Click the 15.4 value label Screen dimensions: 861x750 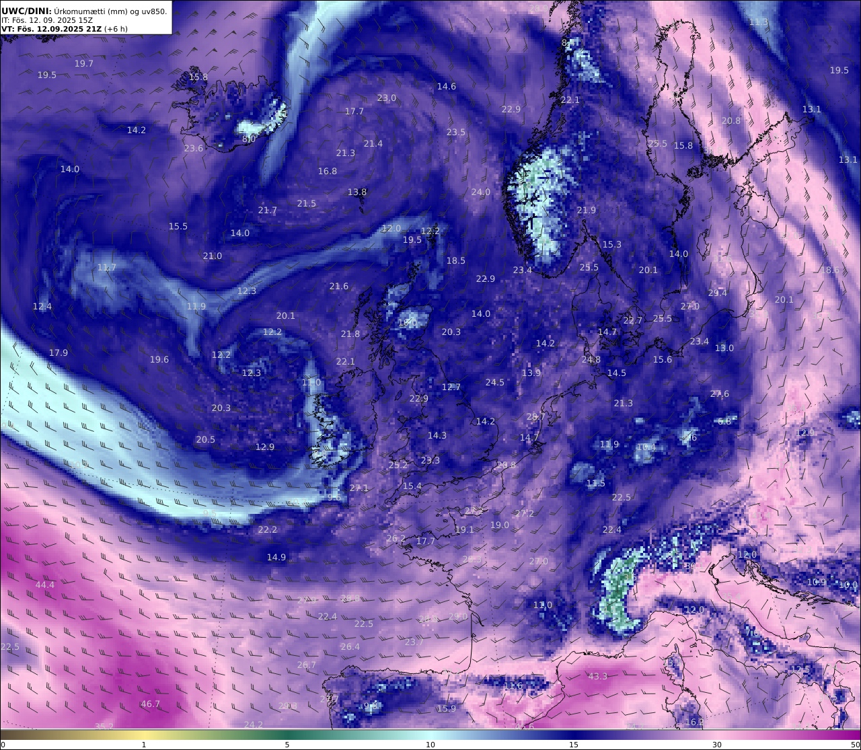tap(412, 486)
